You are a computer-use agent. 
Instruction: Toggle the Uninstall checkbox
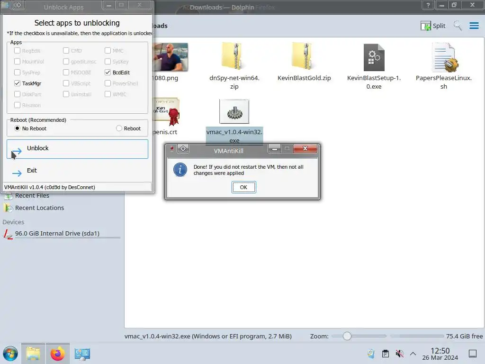[x=66, y=94]
